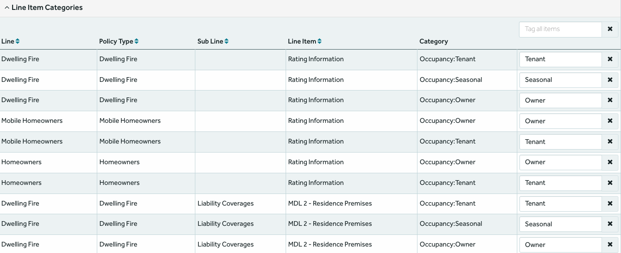Image resolution: width=621 pixels, height=253 pixels.
Task: Clear Tenant tag for Mobile Homeowners row
Action: pyautogui.click(x=610, y=142)
